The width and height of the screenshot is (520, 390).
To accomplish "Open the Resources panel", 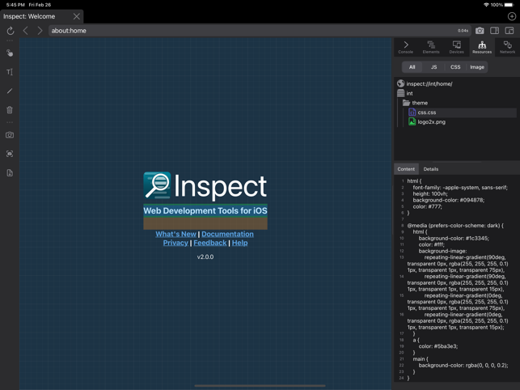I will coord(482,47).
